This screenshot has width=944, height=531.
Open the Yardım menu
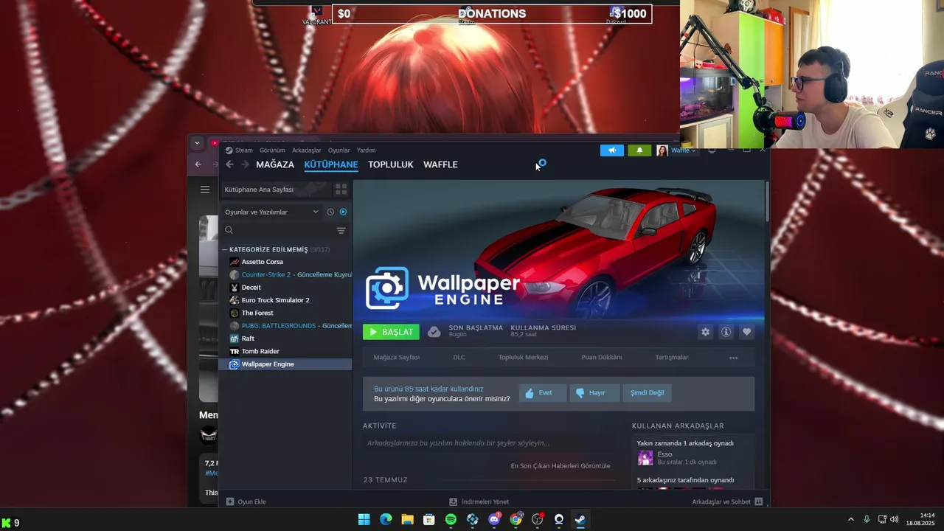(366, 150)
